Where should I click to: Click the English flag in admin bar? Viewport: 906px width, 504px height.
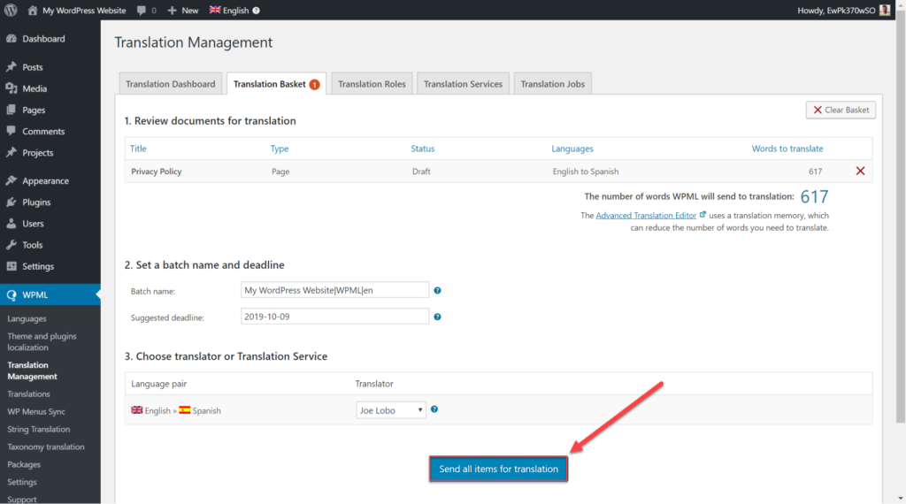[x=215, y=10]
